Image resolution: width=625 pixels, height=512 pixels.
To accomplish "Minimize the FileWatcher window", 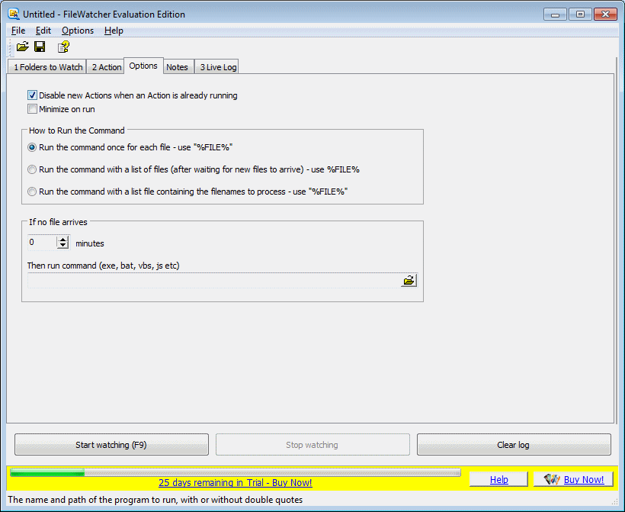I will [555, 14].
